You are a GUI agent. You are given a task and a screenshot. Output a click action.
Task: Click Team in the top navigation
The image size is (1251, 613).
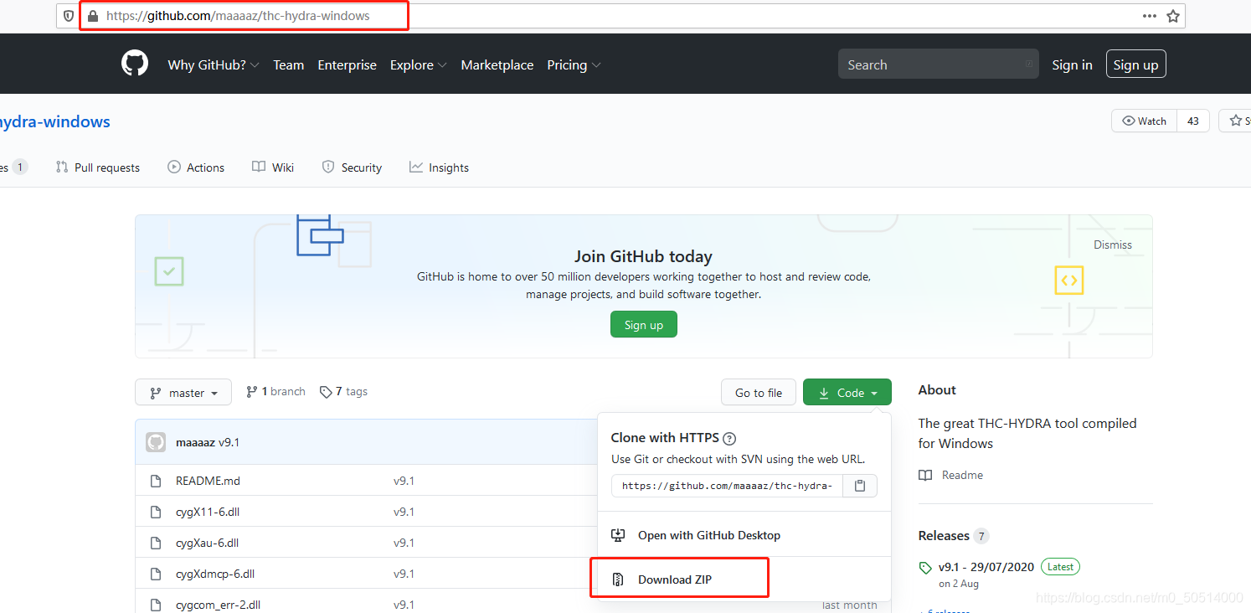[288, 64]
